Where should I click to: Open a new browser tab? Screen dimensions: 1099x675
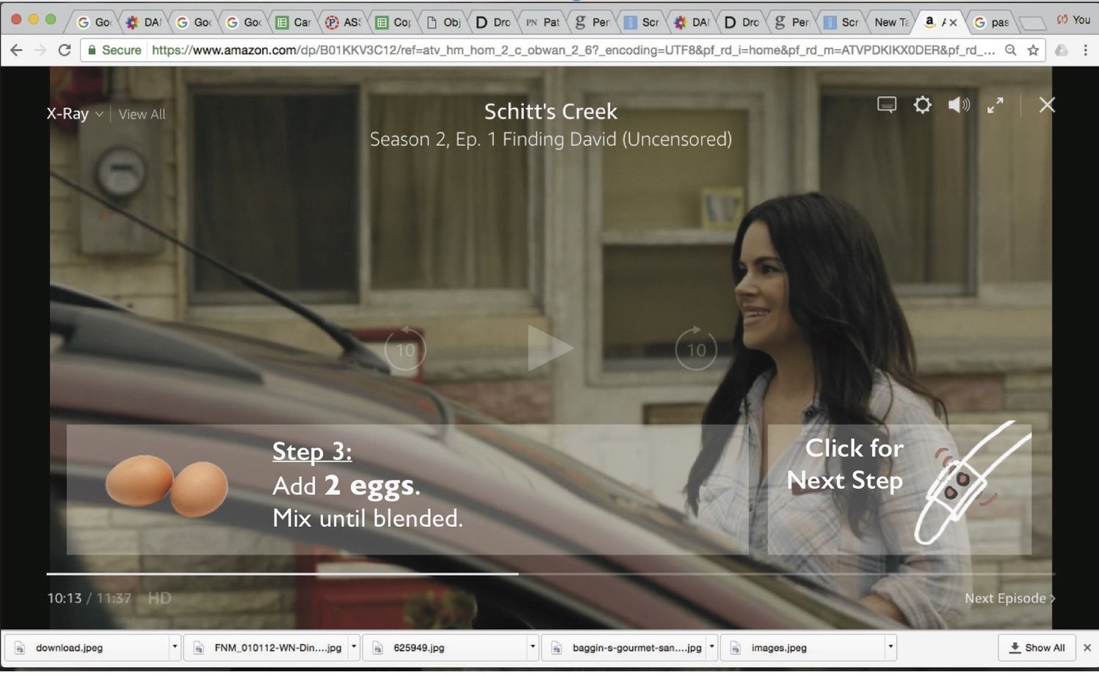coord(1032,23)
